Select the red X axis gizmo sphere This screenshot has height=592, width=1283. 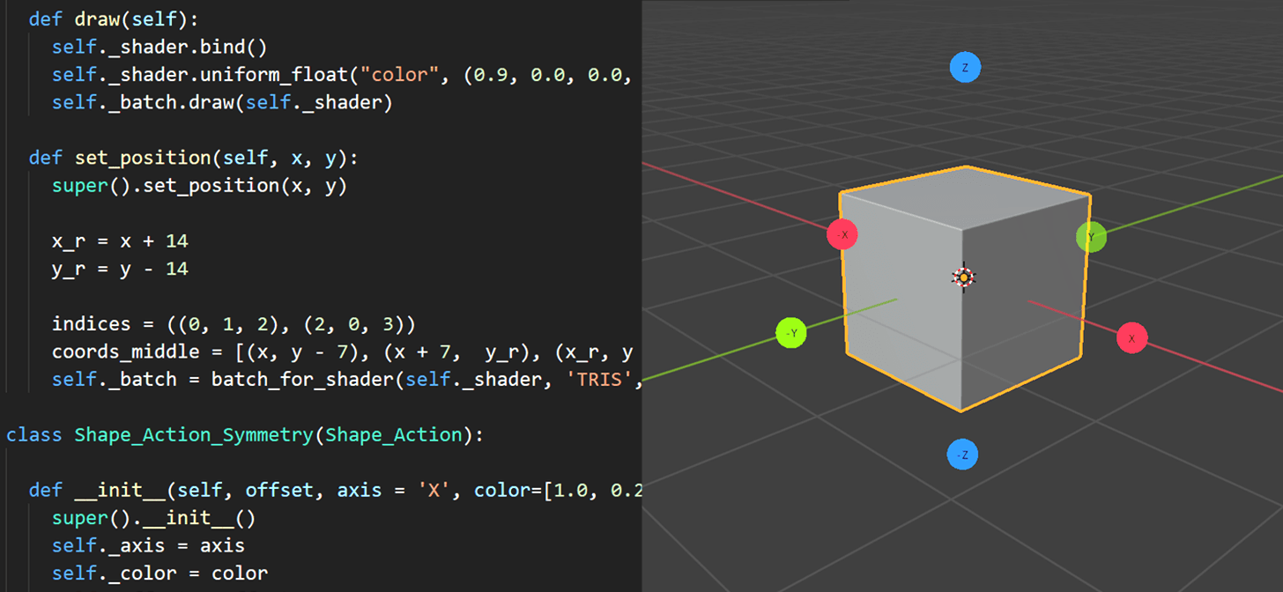point(1132,337)
